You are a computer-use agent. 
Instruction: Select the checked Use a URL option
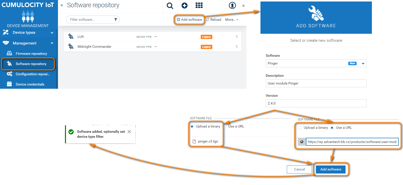332,127
